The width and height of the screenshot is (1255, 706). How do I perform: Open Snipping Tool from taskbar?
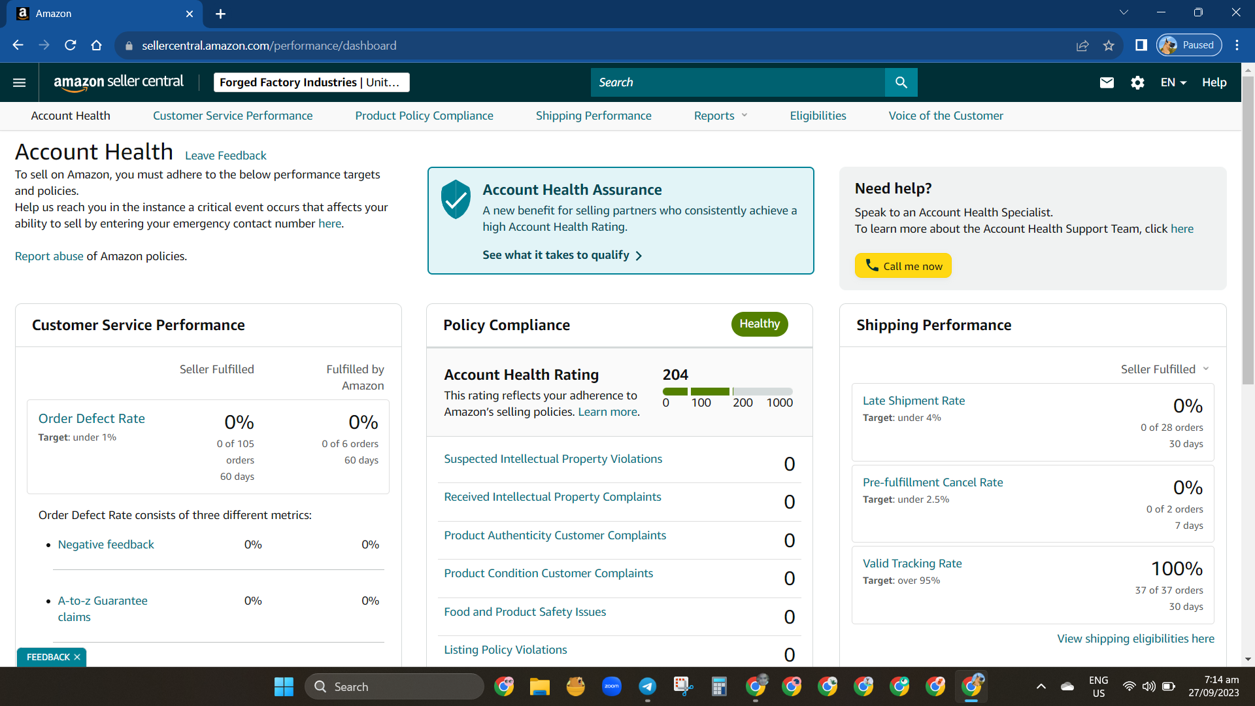pos(683,686)
